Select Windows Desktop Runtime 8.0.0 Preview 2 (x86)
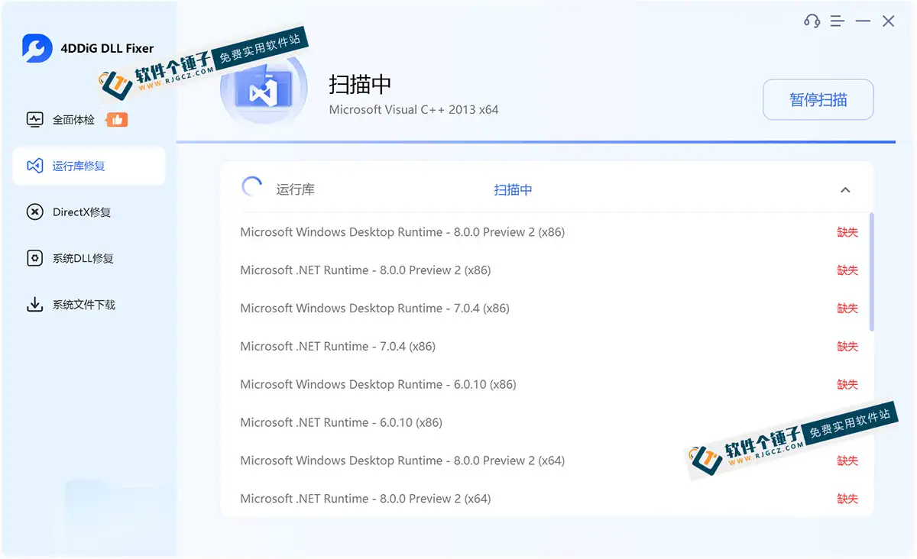This screenshot has width=917, height=559. click(x=546, y=232)
